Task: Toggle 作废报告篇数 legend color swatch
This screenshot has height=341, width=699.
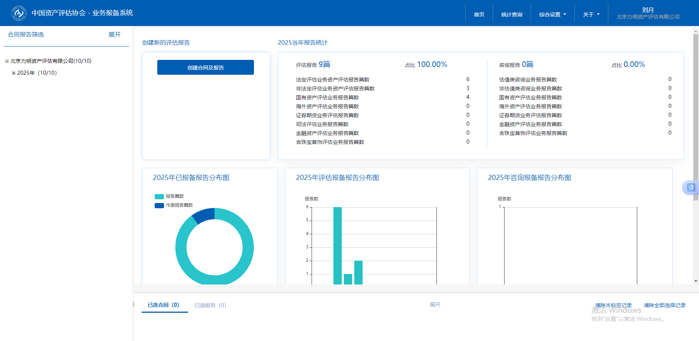Action: coord(159,206)
